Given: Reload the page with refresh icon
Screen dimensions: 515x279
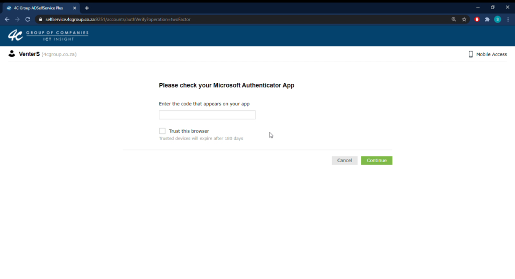Looking at the screenshot, I should [28, 20].
